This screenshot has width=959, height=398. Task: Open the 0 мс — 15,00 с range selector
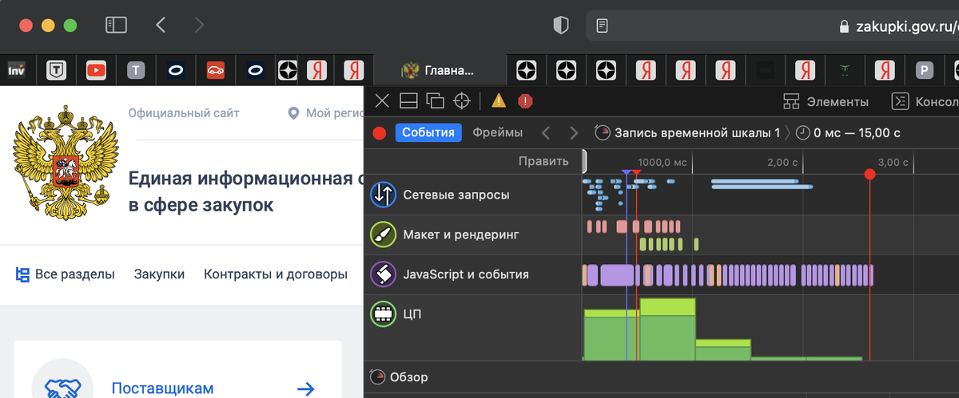[848, 132]
